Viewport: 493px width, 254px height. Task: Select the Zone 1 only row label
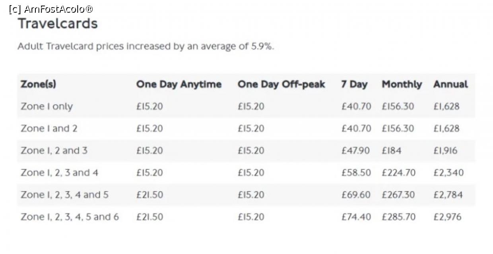[47, 106]
